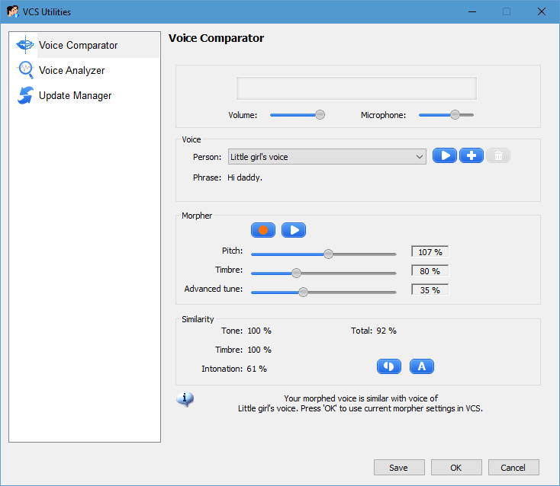Play the morphed voice recording

tap(294, 230)
